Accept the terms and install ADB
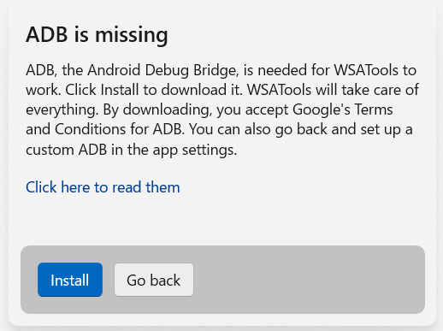 click(x=70, y=280)
